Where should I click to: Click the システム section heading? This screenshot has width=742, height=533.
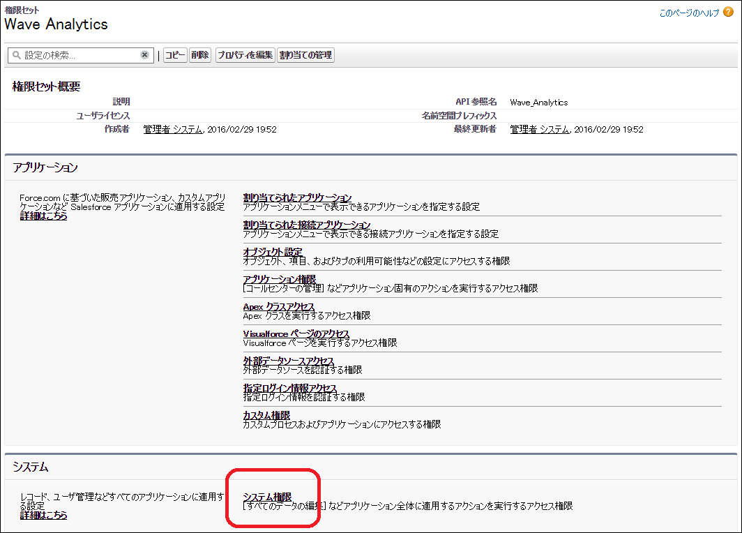30,467
